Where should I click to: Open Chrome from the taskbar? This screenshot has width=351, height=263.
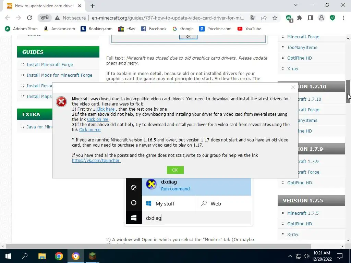[x=59, y=256]
